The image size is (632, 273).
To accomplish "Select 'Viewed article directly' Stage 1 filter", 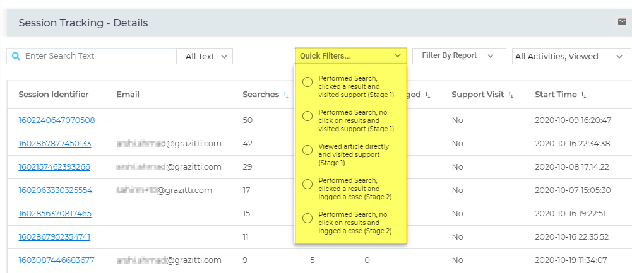I will coord(307,150).
